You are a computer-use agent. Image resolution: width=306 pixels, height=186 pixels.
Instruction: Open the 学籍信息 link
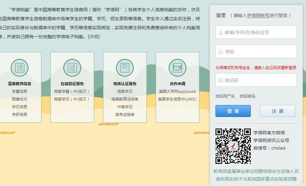pyautogui.click(x=19, y=91)
